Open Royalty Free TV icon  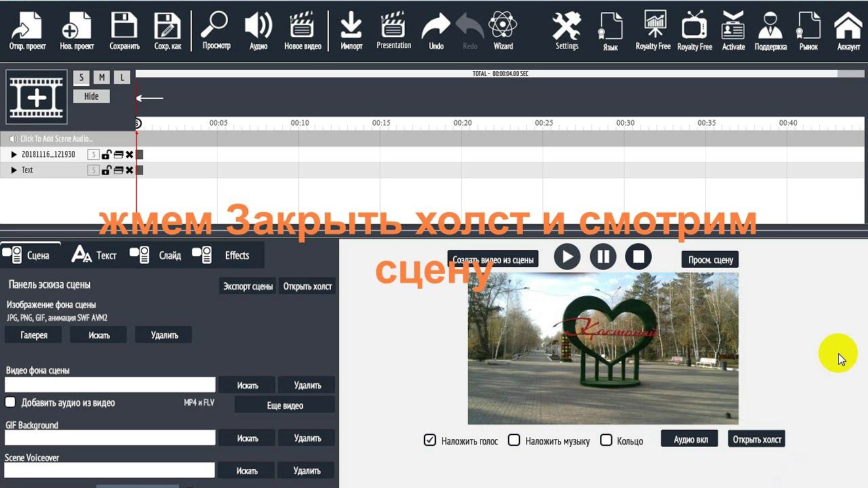pyautogui.click(x=694, y=31)
